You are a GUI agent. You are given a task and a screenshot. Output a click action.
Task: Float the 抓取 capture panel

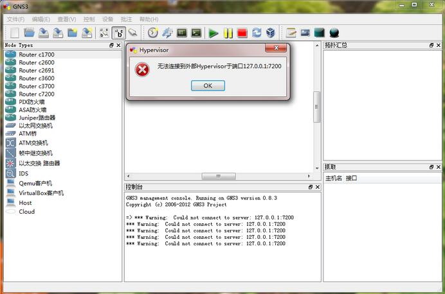click(x=431, y=167)
